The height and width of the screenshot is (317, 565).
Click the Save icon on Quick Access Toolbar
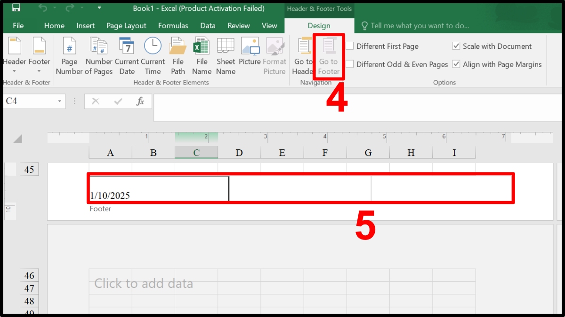click(16, 8)
